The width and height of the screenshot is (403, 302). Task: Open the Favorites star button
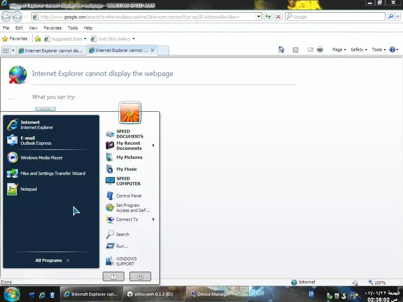coord(15,39)
